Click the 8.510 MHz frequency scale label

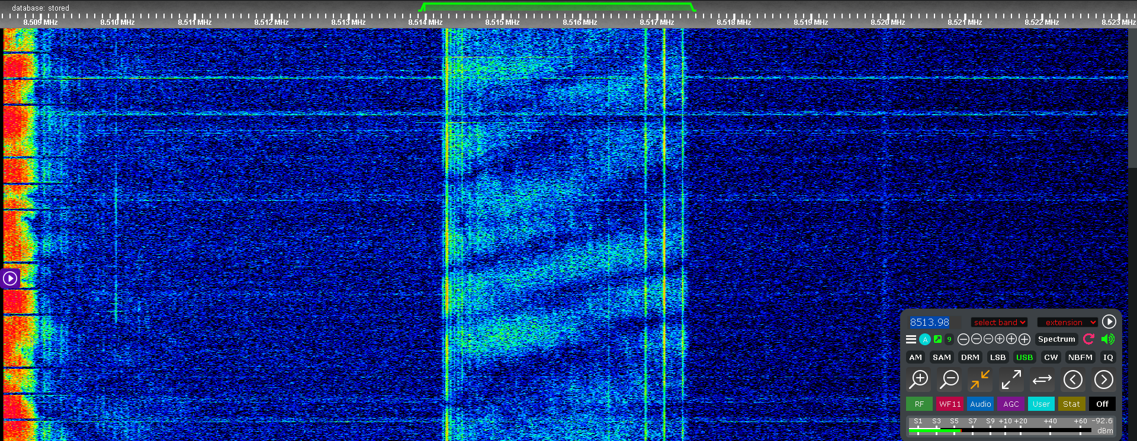click(x=117, y=22)
